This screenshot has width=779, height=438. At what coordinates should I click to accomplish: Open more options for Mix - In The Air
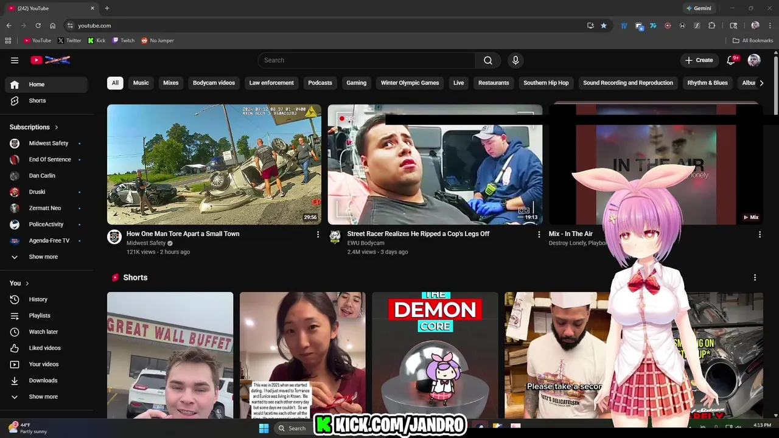(760, 234)
